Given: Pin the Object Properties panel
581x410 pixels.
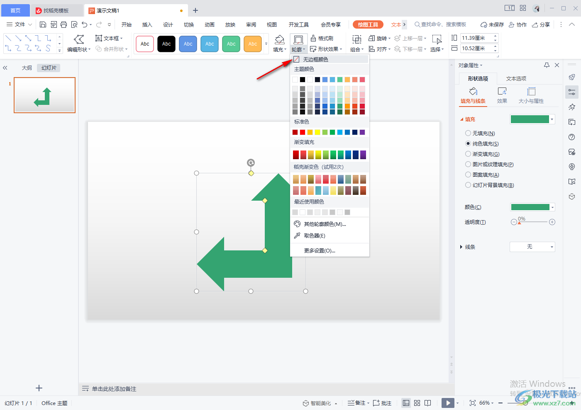Looking at the screenshot, I should click(x=547, y=65).
